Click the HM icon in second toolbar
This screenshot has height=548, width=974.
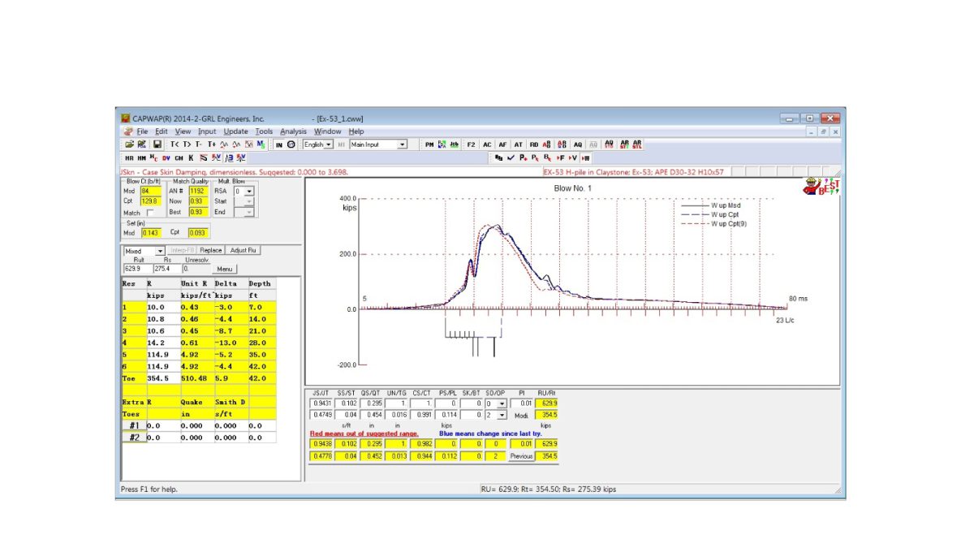click(141, 158)
